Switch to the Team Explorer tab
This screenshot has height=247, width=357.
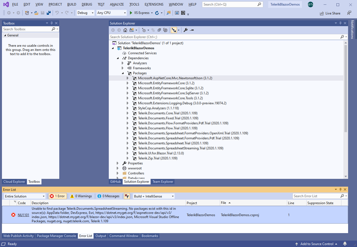click(x=163, y=182)
